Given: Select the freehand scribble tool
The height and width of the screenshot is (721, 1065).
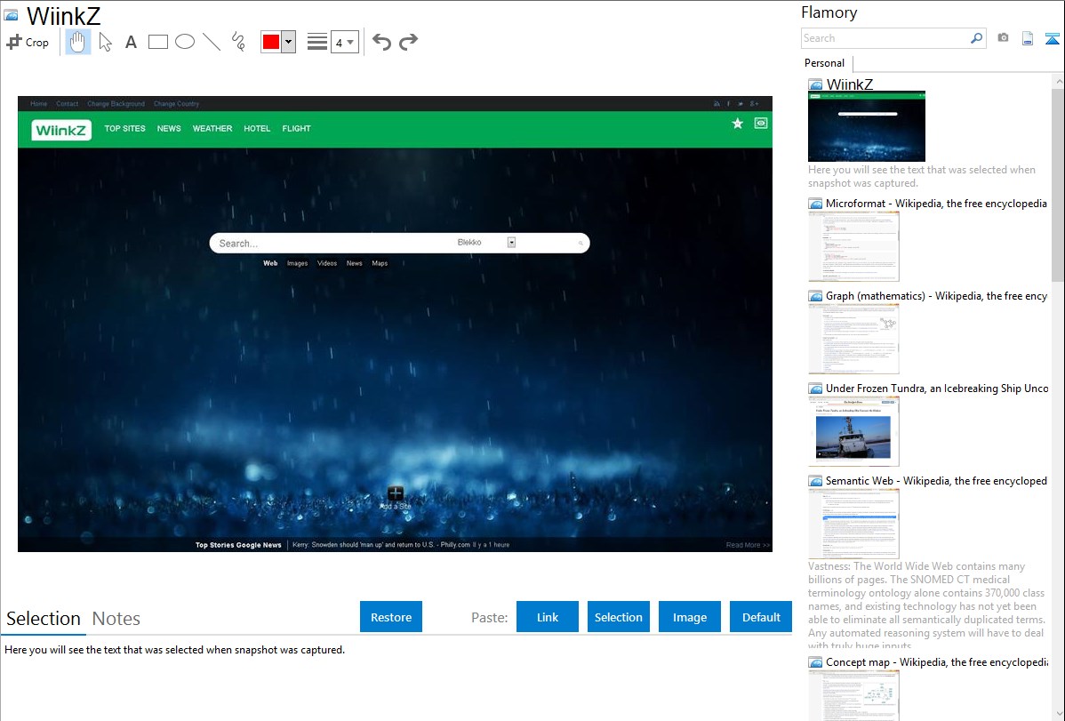Looking at the screenshot, I should [x=238, y=42].
